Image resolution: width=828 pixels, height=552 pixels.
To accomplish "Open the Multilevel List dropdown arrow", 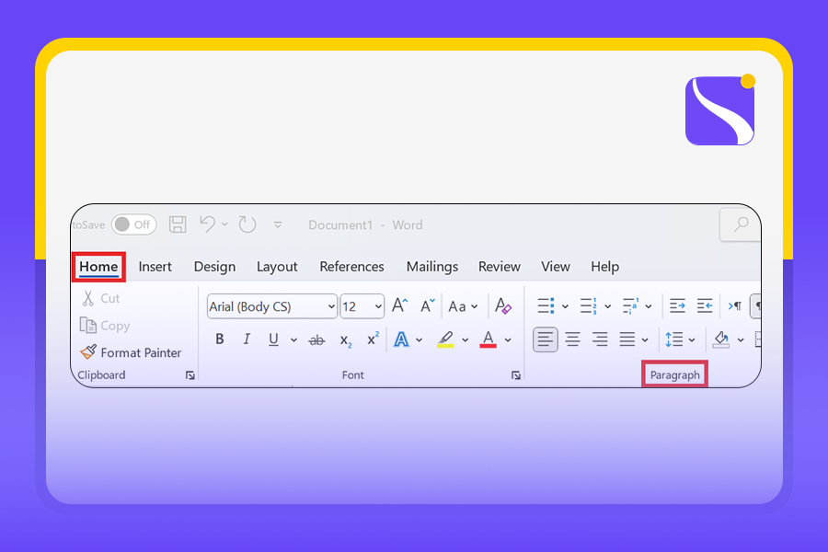I will click(x=649, y=306).
